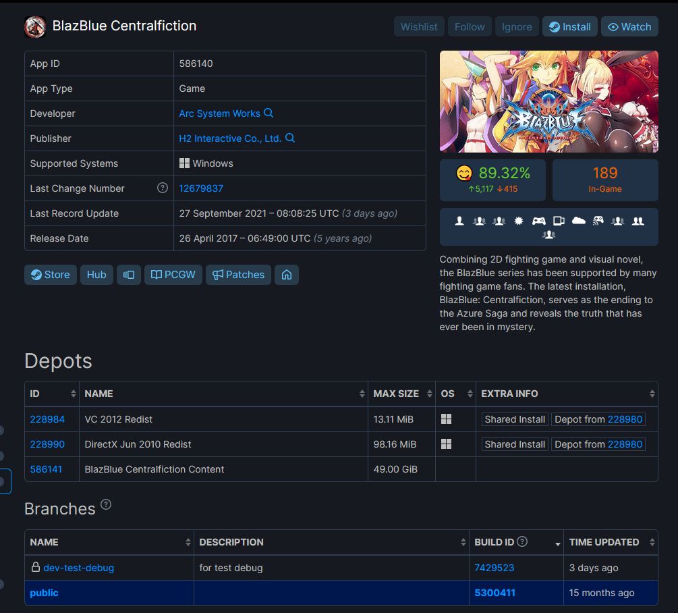Click the 'for test debug' description cell
Screen dimensions: 678x613
pyautogui.click(x=332, y=568)
